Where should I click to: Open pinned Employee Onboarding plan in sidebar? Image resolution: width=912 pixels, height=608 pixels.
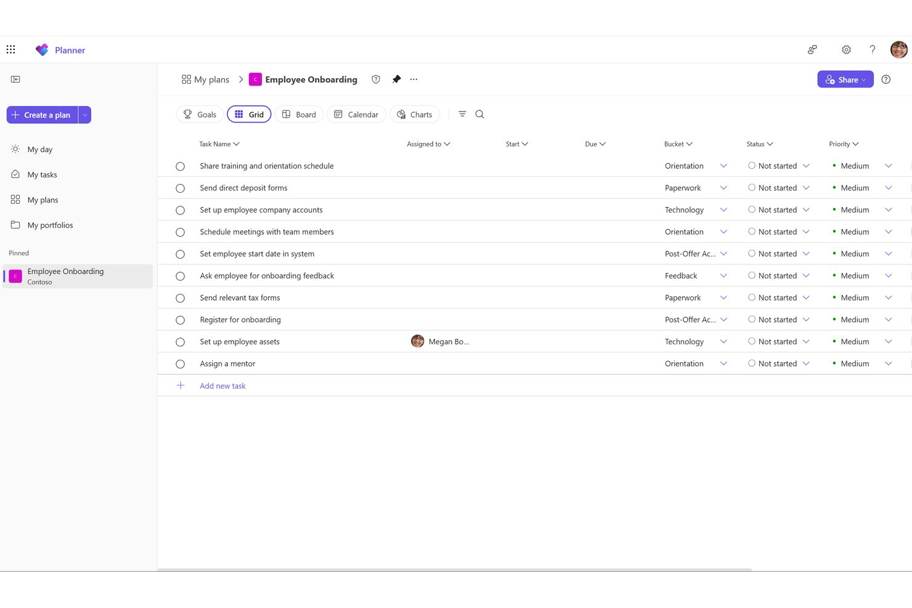pos(78,276)
